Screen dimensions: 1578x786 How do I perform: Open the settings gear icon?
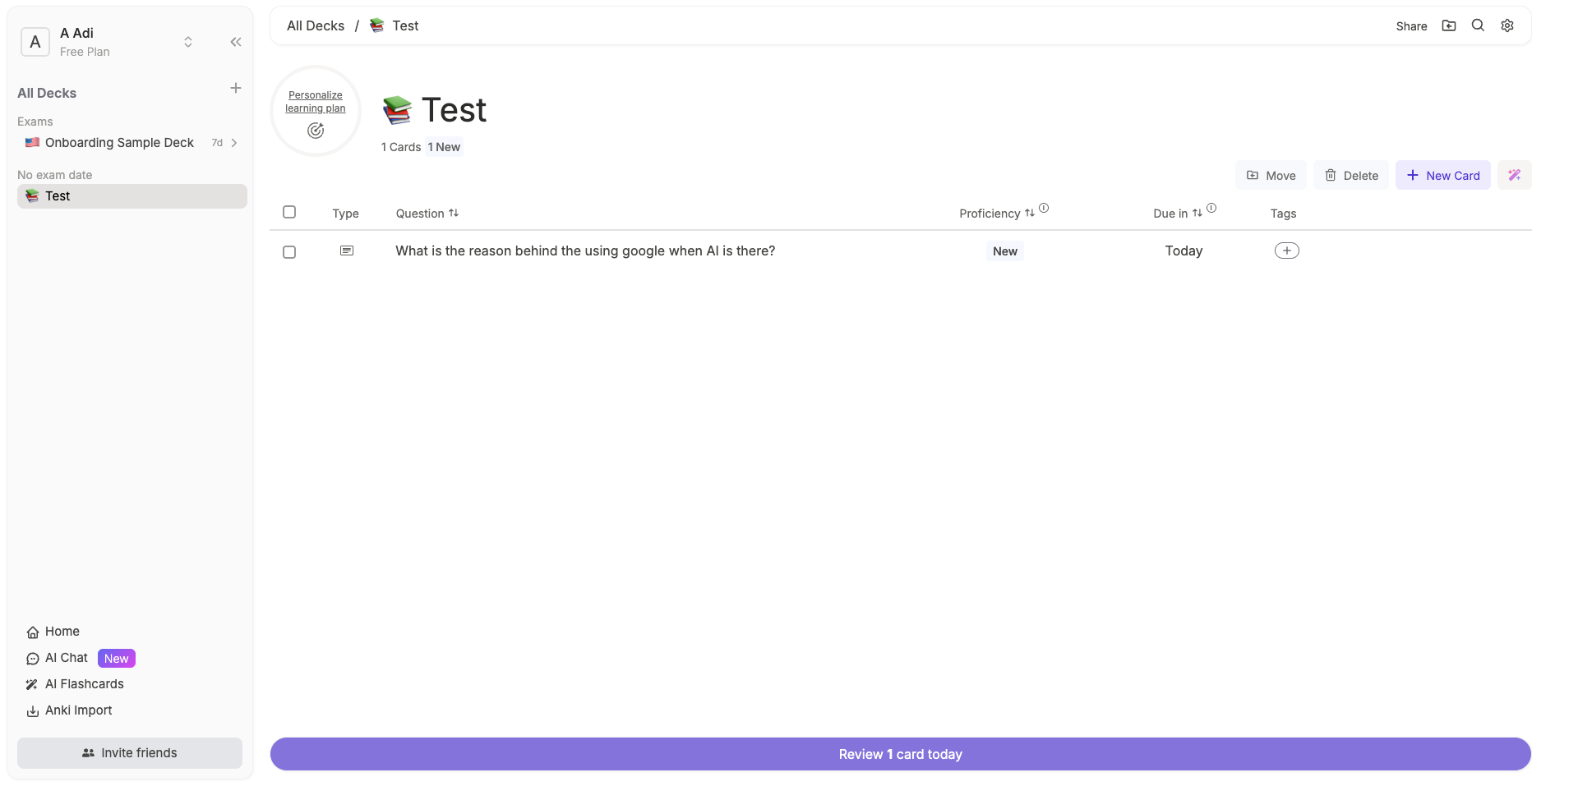coord(1507,25)
